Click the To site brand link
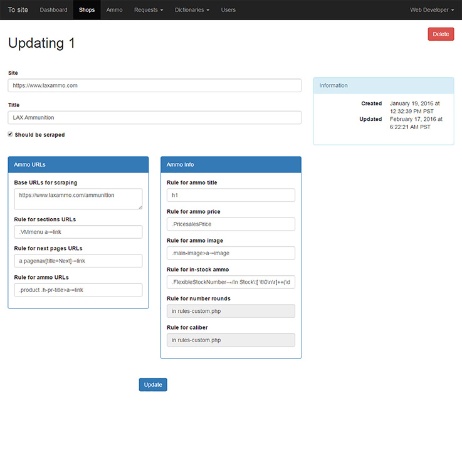462x462 pixels. coord(18,10)
